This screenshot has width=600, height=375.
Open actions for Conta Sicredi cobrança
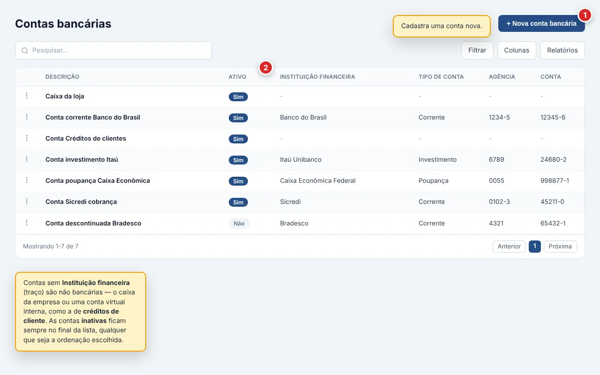point(27,201)
